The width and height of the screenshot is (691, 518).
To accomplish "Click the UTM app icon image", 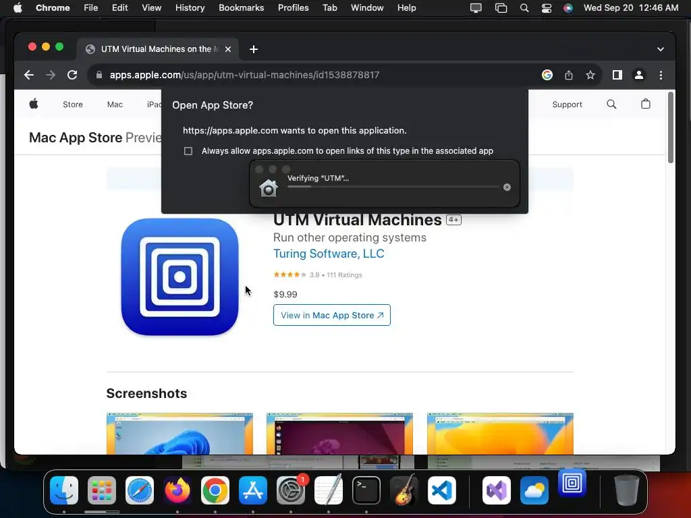I will click(179, 277).
